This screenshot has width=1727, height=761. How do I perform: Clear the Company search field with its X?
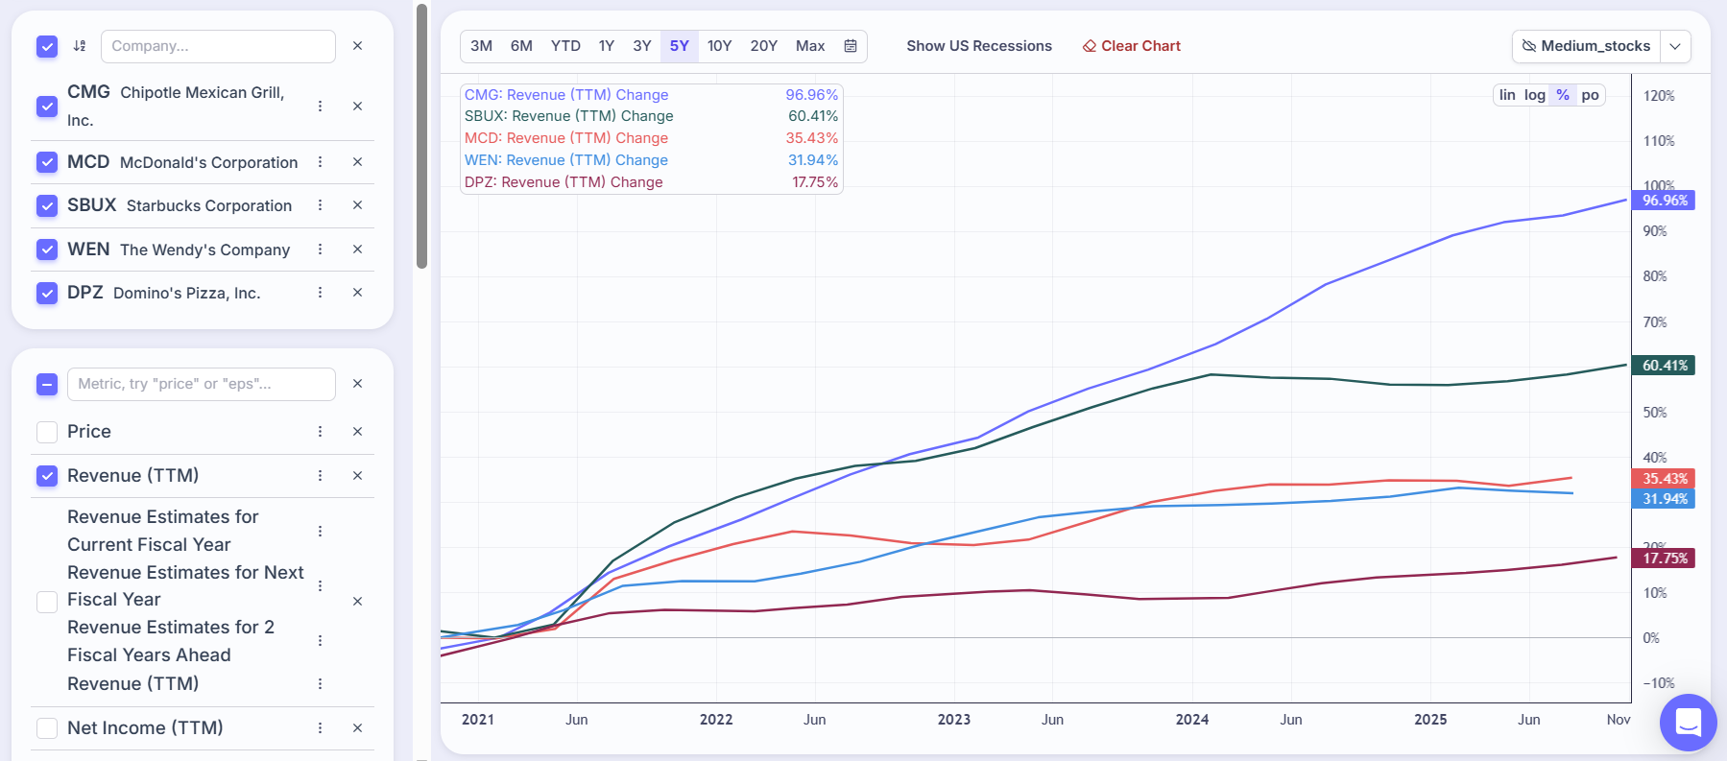[357, 46]
